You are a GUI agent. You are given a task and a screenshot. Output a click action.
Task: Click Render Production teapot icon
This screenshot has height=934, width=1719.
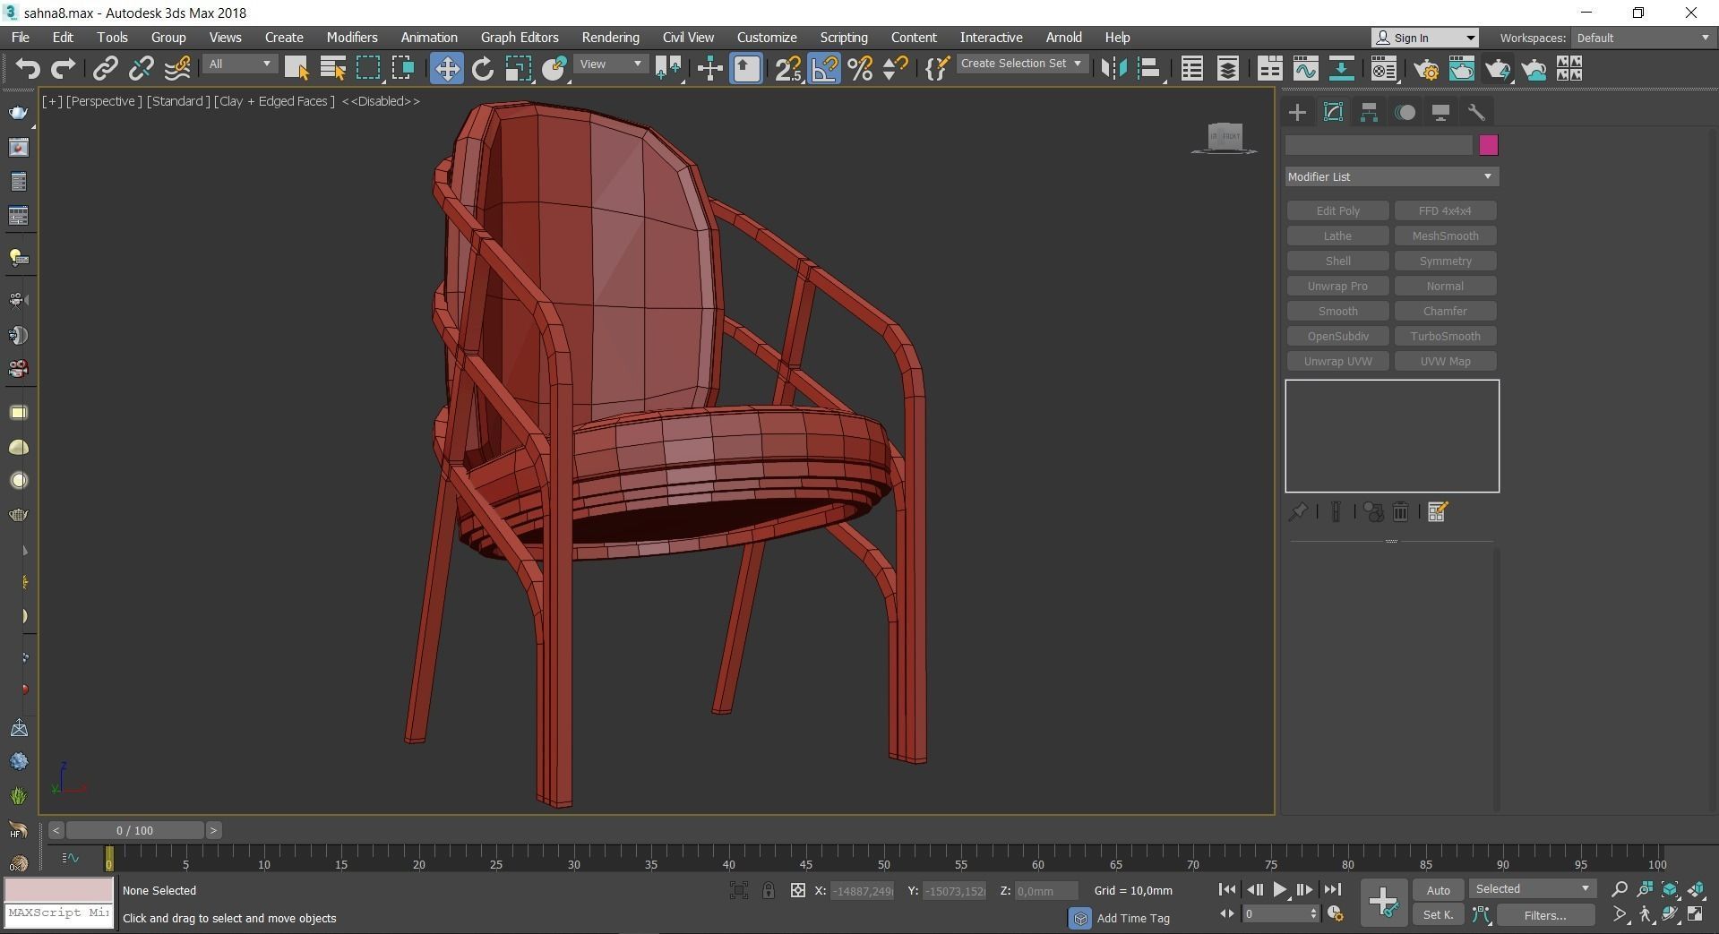click(x=1498, y=68)
